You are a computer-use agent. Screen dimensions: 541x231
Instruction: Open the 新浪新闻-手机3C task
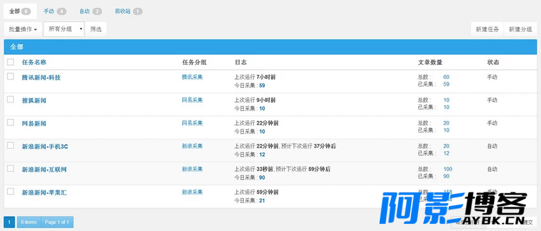(x=45, y=146)
